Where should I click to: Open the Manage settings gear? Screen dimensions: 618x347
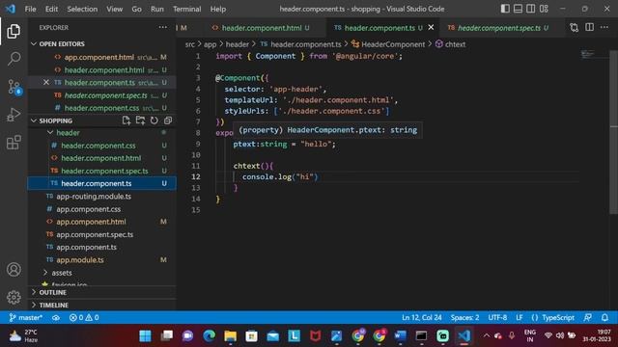14,297
